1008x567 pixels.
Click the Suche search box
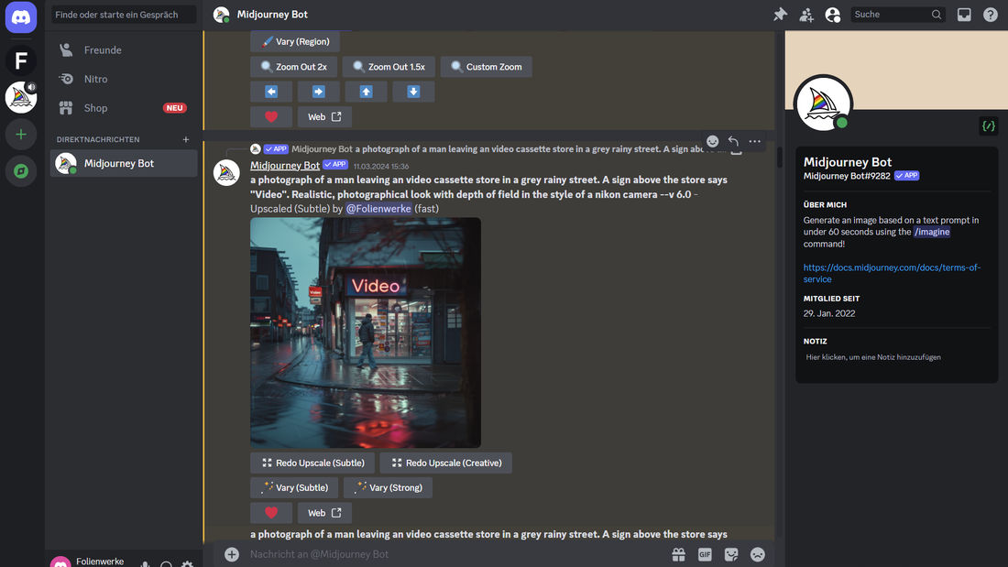[x=897, y=14]
